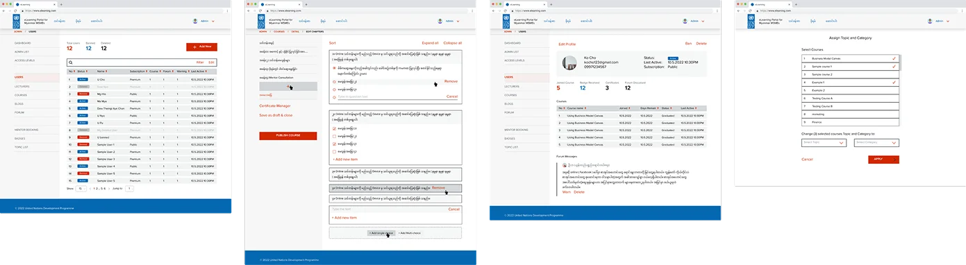Click Edit next to Filter in the users list
This screenshot has width=966, height=265.
tap(211, 62)
